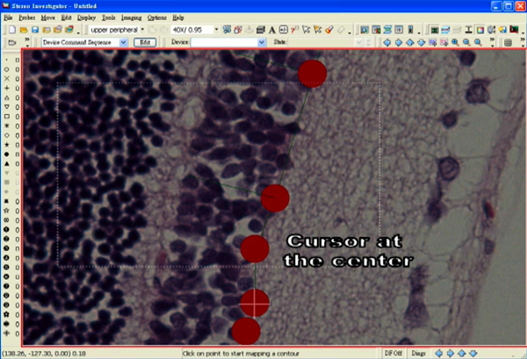Click the DF Off status bar button
527x359 pixels.
point(394,353)
